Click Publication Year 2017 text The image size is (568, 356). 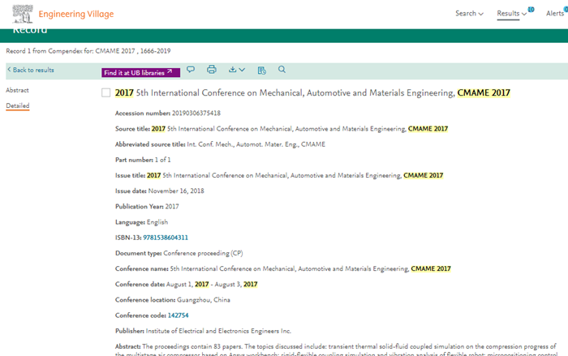(x=147, y=207)
